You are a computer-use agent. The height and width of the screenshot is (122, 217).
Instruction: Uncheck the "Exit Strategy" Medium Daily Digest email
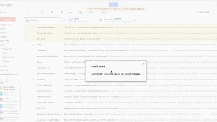pyautogui.click(x=26, y=27)
